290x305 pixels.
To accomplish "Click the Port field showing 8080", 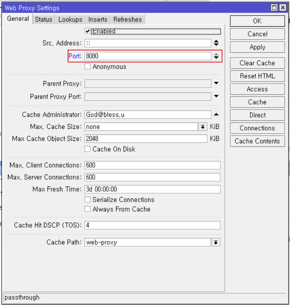I will (x=148, y=56).
